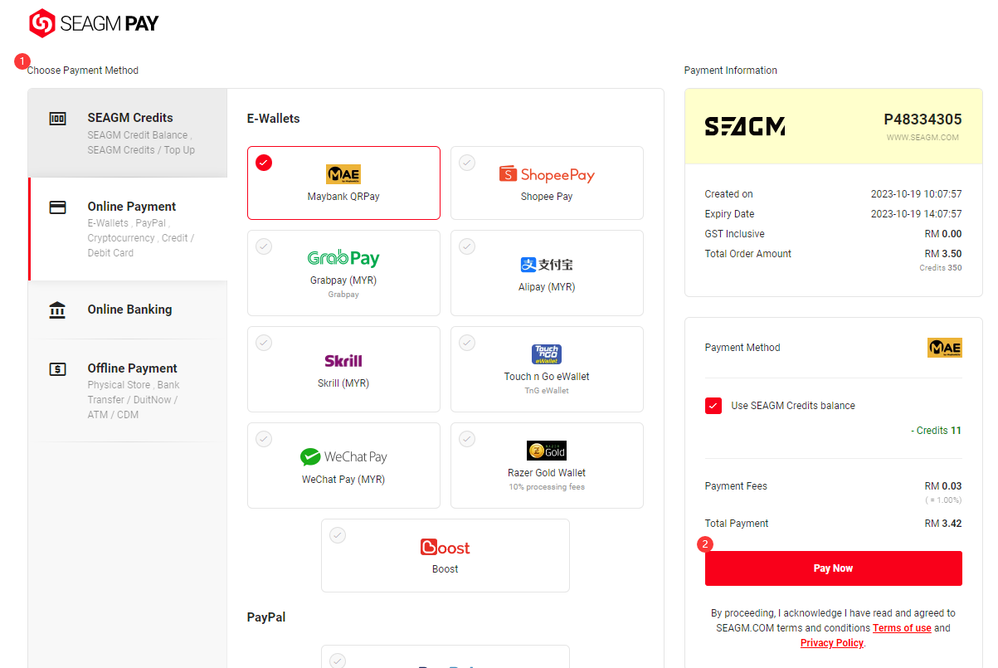Click the '( = 1.00%)' fee rate text
This screenshot has width=998, height=668.
pyautogui.click(x=943, y=500)
